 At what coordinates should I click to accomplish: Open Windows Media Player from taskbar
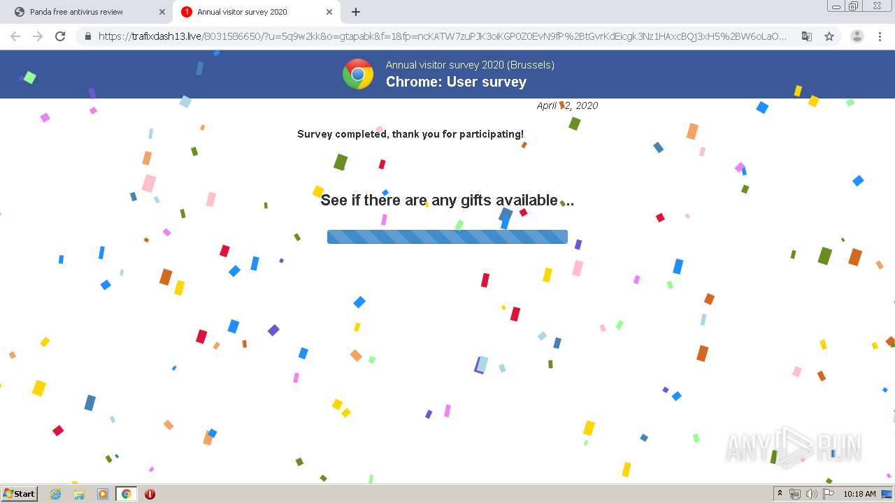(x=102, y=494)
